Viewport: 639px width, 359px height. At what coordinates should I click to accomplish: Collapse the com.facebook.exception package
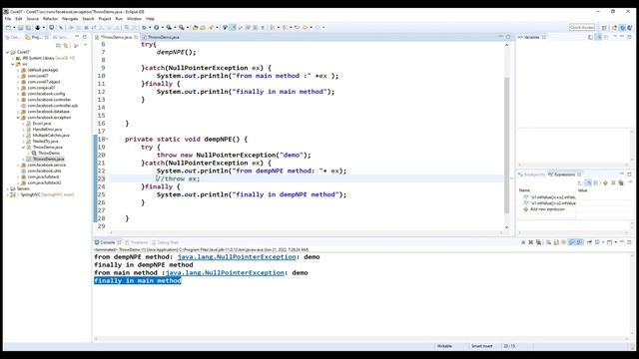[18, 118]
